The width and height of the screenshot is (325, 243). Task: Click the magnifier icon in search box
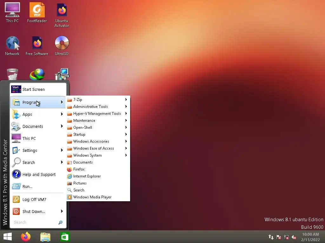click(x=60, y=222)
